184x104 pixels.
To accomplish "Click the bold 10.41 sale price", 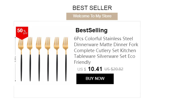I will click(95, 69).
